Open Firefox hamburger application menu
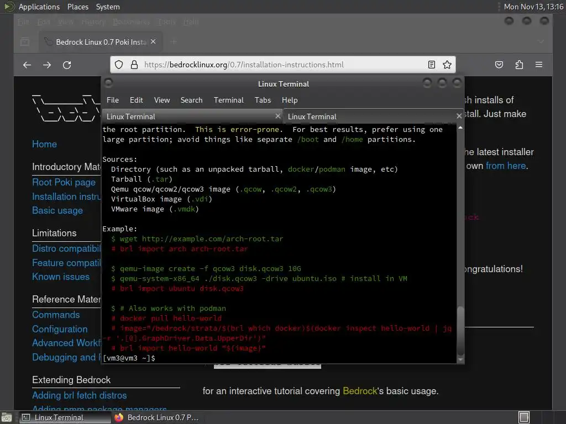The height and width of the screenshot is (424, 566). (x=539, y=65)
